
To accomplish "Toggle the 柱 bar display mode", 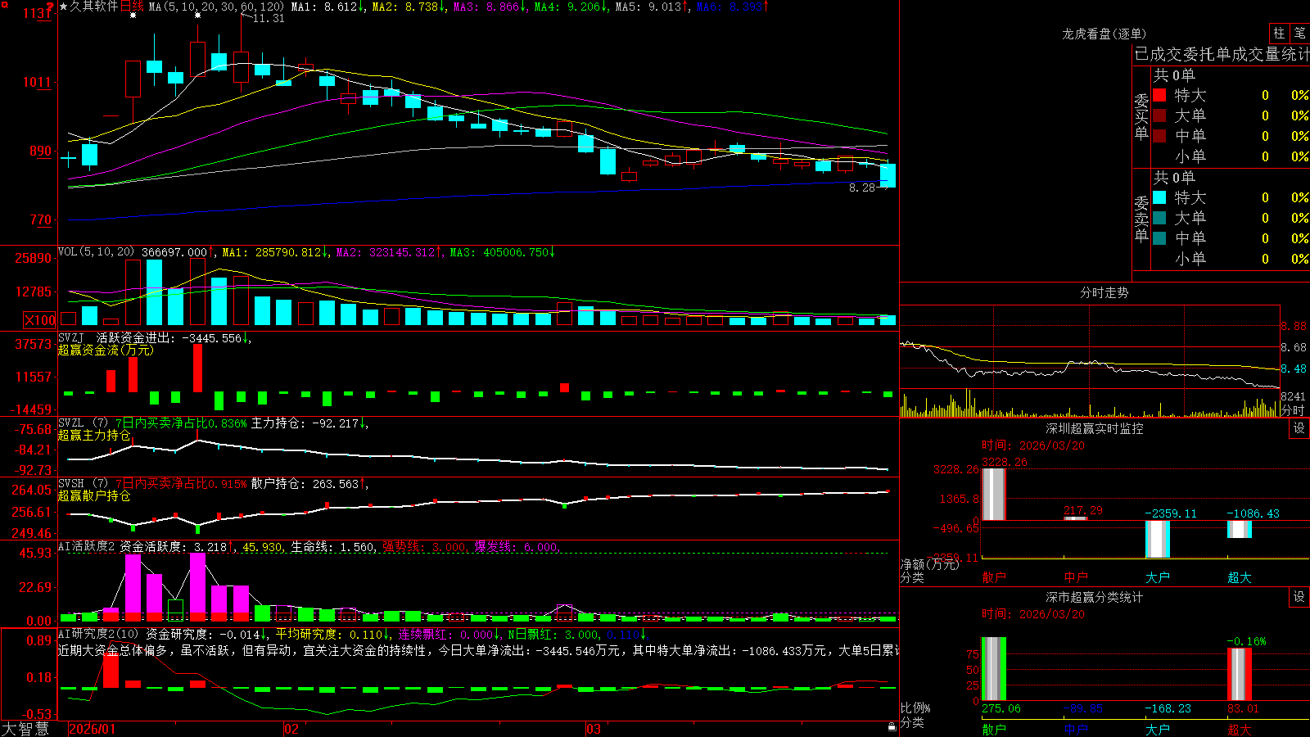I will (x=1279, y=34).
